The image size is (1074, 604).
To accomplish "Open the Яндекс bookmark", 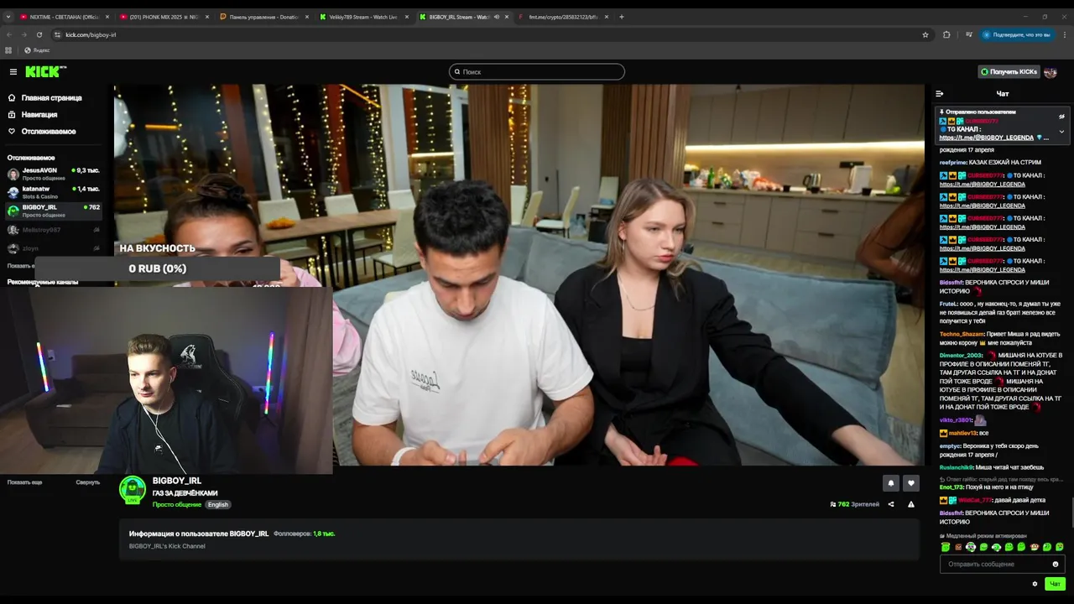I will [37, 50].
